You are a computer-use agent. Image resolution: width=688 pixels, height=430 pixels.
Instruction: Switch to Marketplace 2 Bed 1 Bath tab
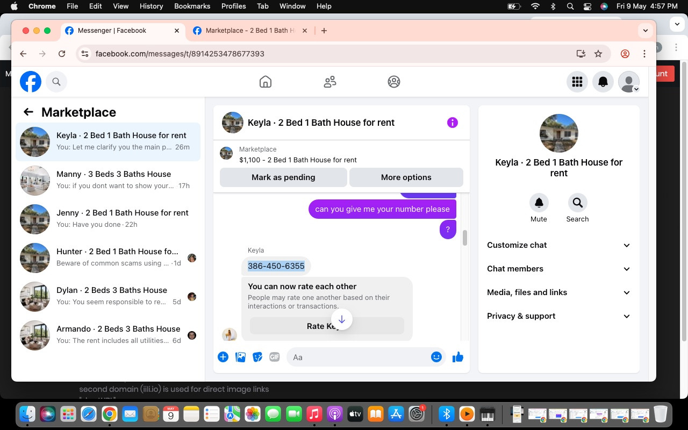pos(250,31)
